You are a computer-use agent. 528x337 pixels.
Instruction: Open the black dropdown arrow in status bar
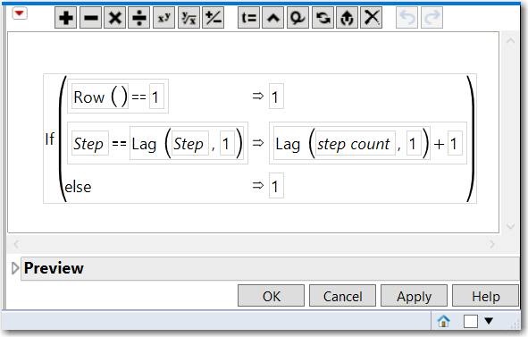489,321
